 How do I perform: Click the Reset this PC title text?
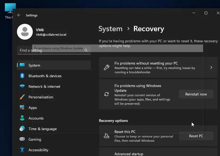pyautogui.click(x=125, y=132)
